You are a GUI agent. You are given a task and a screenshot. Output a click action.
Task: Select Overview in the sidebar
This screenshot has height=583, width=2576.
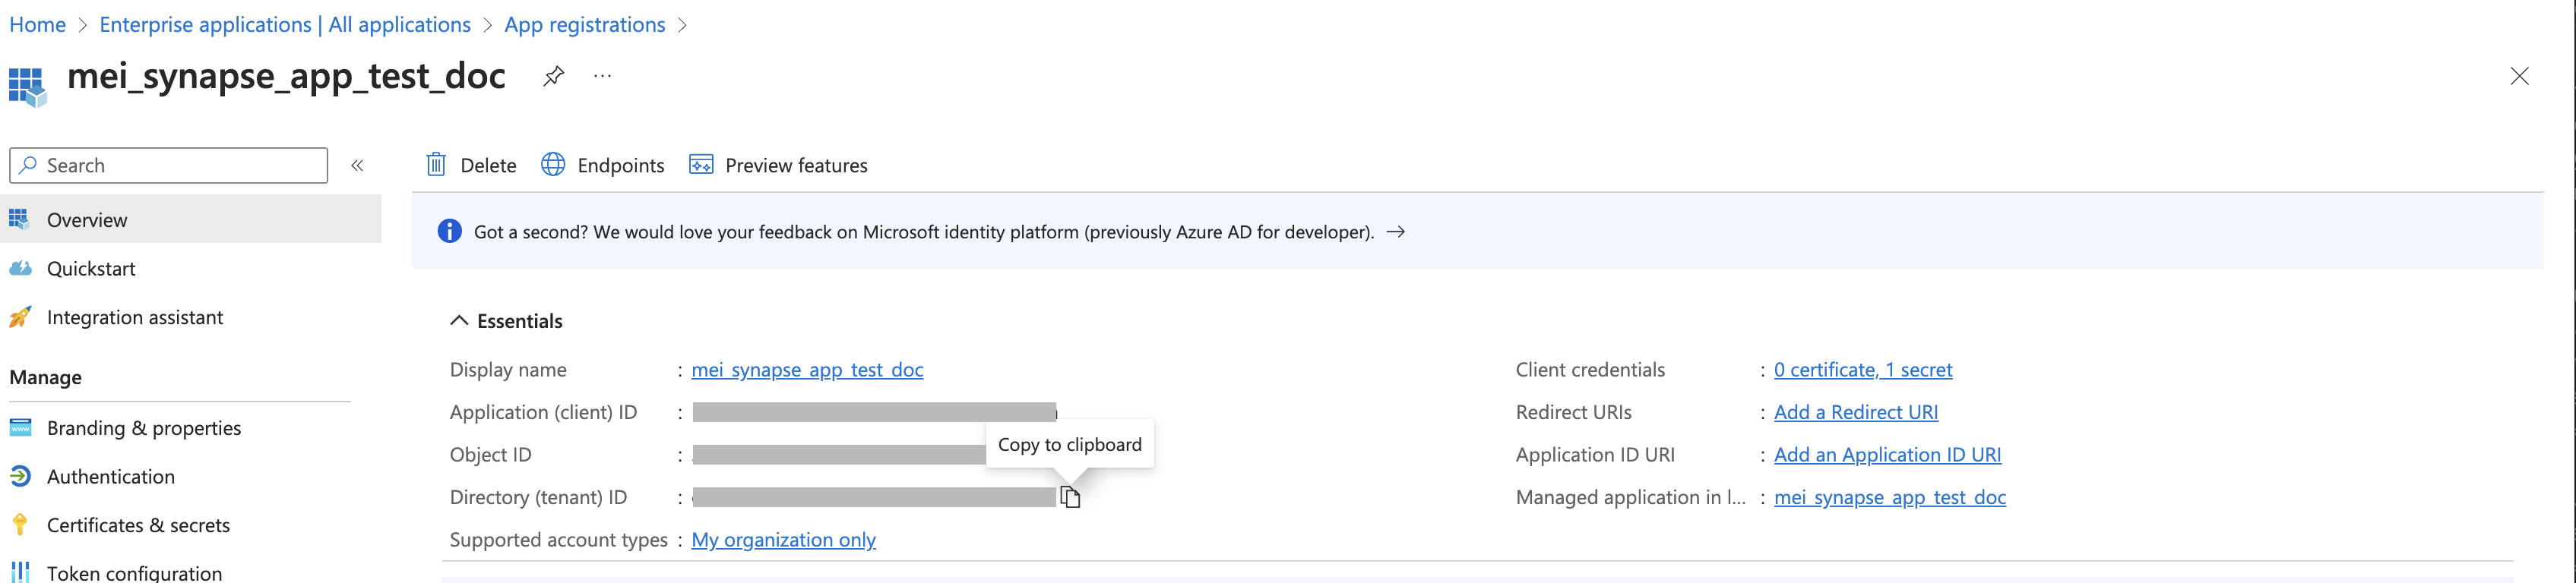(x=87, y=219)
